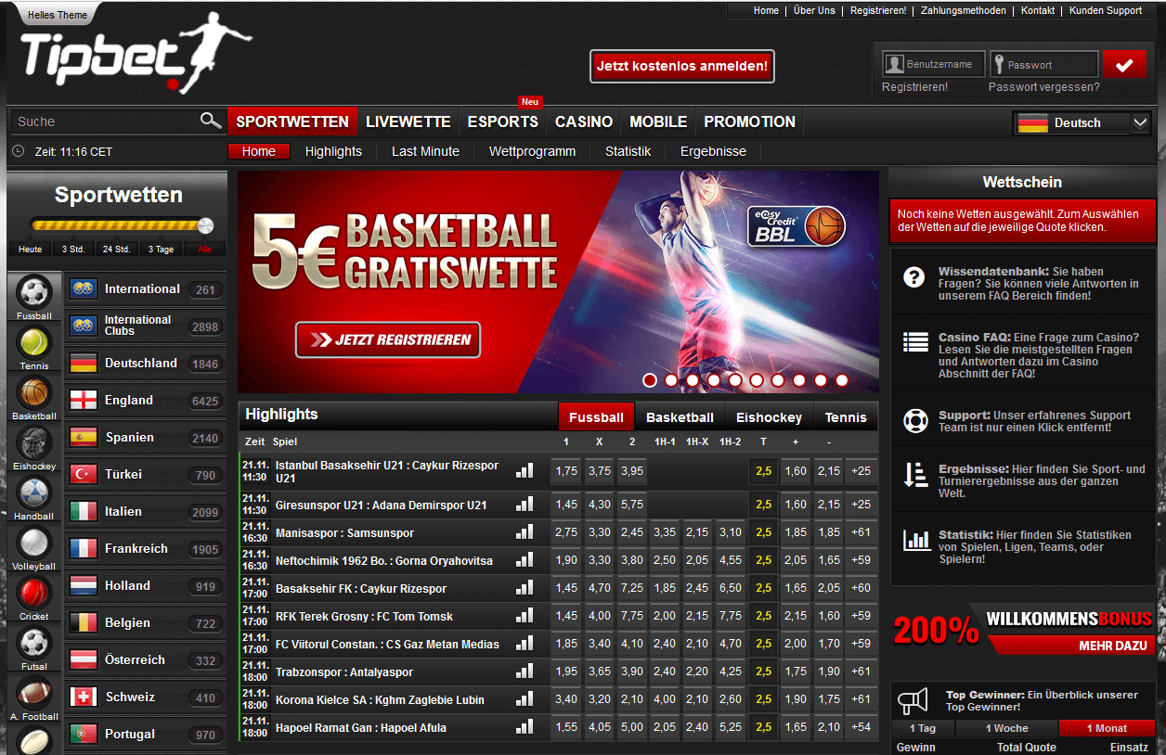Image resolution: width=1166 pixels, height=755 pixels.
Task: Click the red checkmark login button
Action: (1125, 65)
